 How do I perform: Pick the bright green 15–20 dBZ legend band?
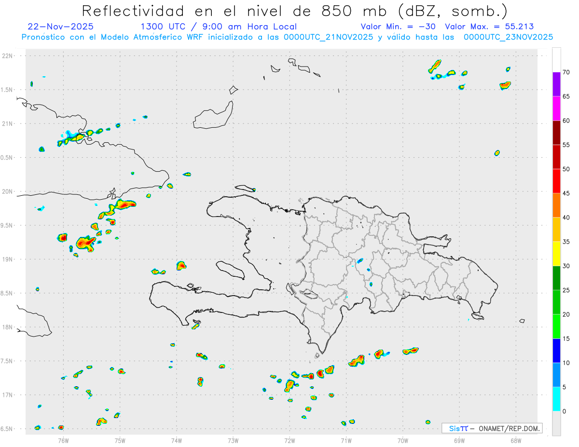(556, 326)
